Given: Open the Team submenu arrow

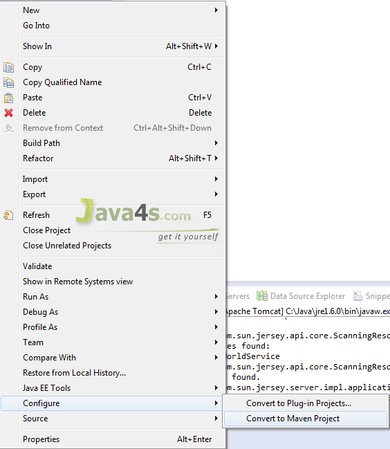Looking at the screenshot, I should click(216, 342).
